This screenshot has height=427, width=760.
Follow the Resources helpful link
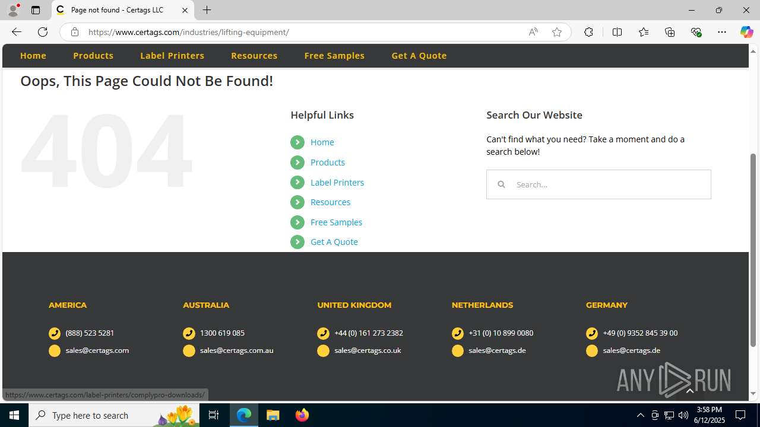point(330,202)
